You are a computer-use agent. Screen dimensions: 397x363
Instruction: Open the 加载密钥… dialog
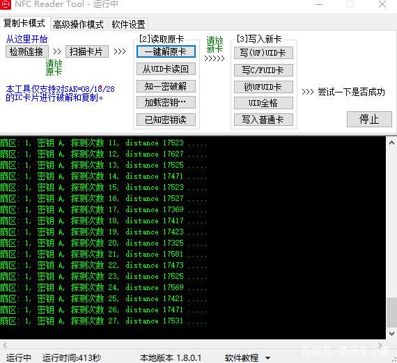[x=166, y=102]
